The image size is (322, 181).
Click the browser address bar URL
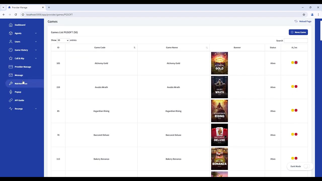click(50, 15)
